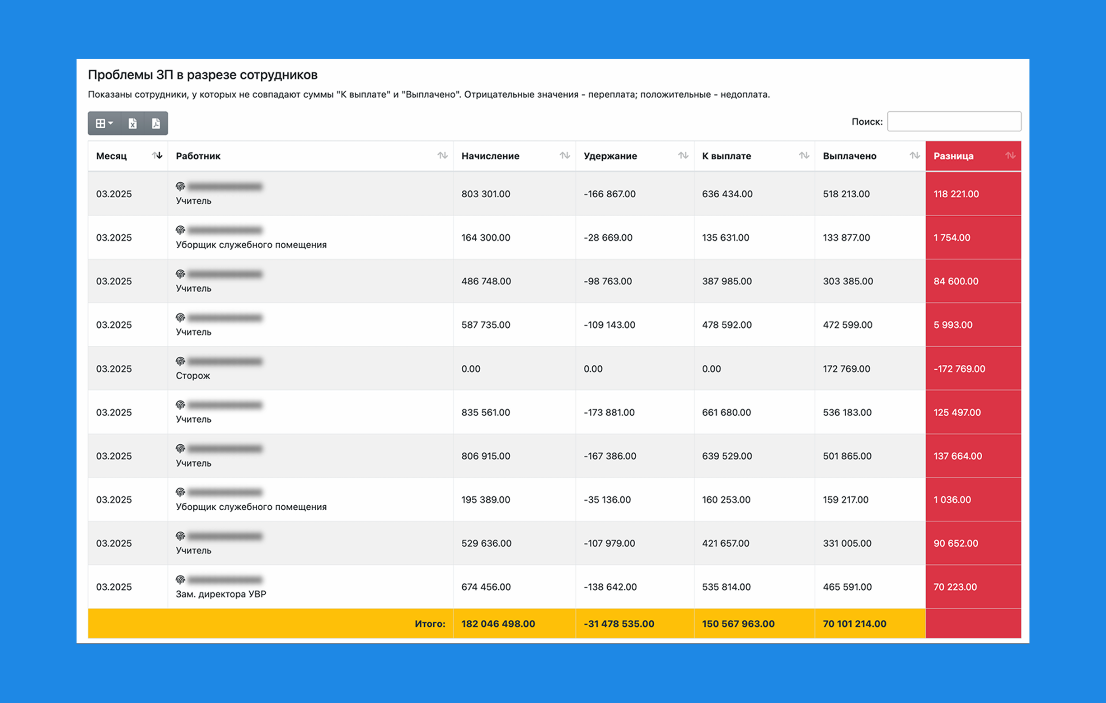Export table to Excel file

pyautogui.click(x=133, y=123)
